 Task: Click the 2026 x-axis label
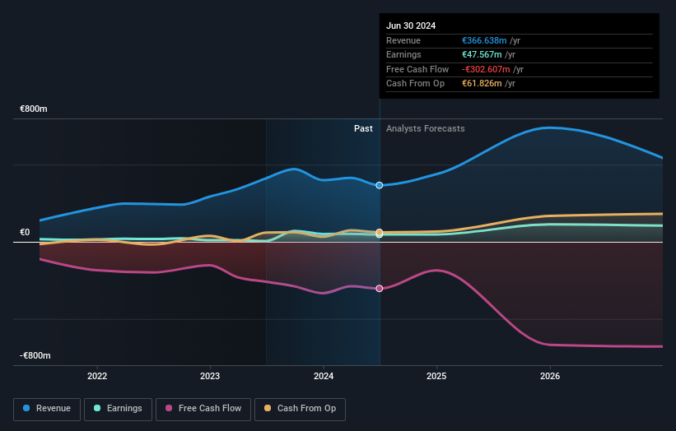tap(550, 376)
